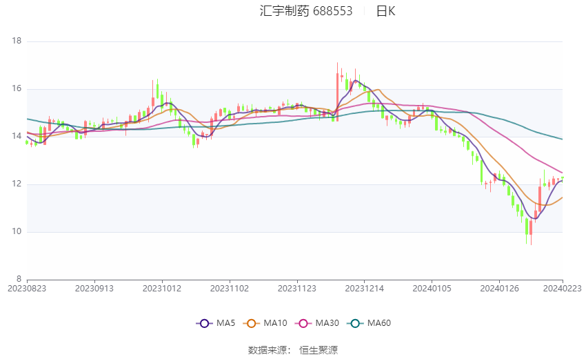Click the 20240223 date axis label

(563, 289)
